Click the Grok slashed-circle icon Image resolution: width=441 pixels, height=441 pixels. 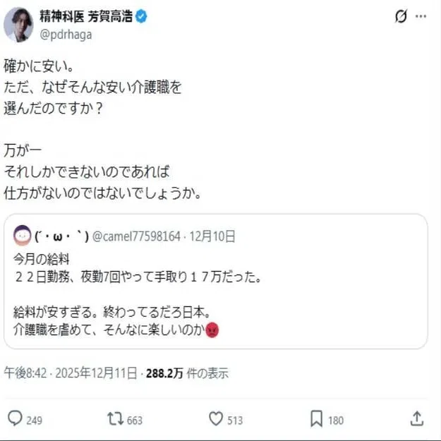click(401, 16)
